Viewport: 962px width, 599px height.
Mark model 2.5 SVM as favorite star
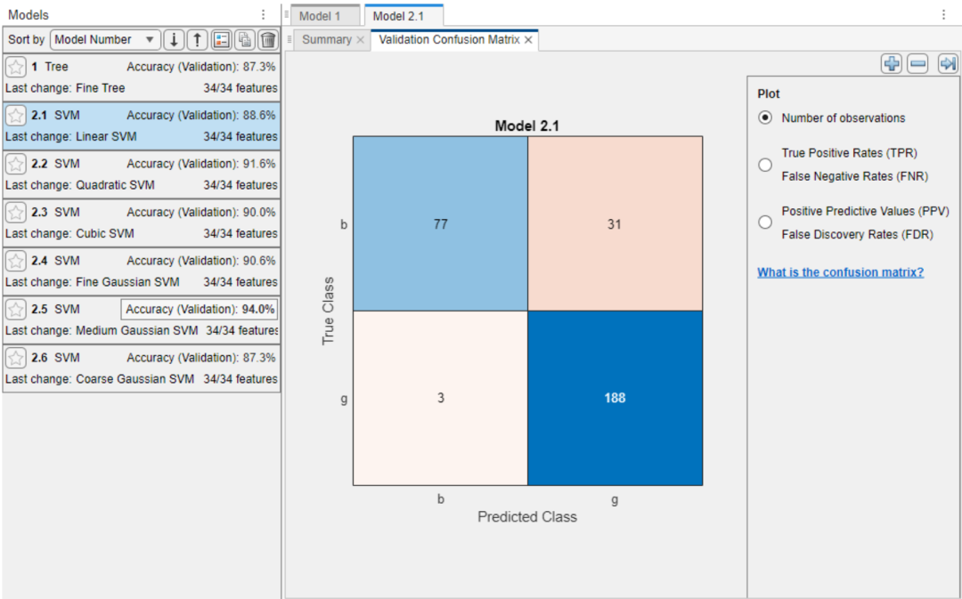(x=16, y=309)
